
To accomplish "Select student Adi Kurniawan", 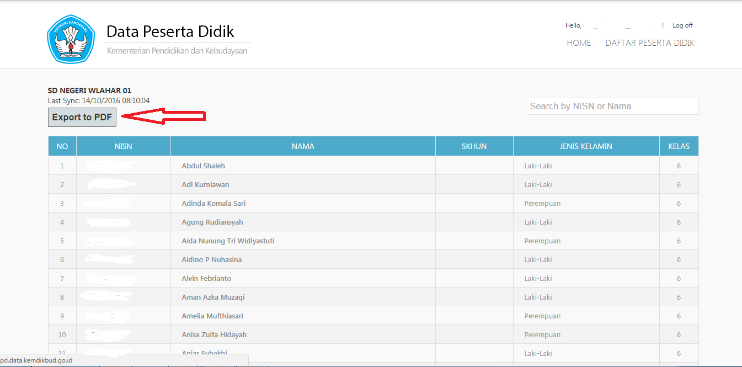I will (x=205, y=184).
